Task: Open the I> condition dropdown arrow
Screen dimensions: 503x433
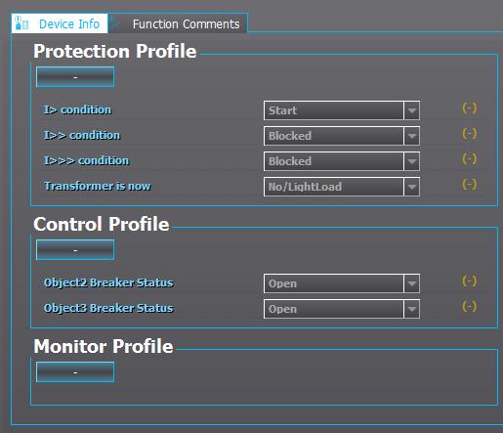Action: [x=411, y=110]
